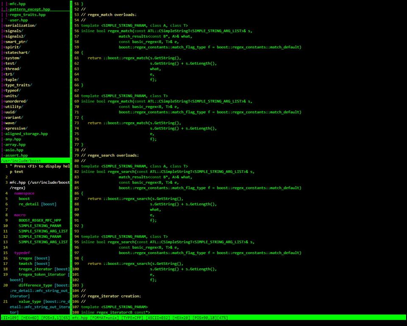This screenshot has width=407, height=326.
Task: Jump to the BOOST_REGEX_MFC_HPP macro tag
Action: click(40, 220)
